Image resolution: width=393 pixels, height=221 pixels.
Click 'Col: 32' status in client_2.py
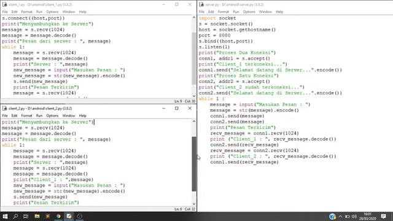pos(190,209)
